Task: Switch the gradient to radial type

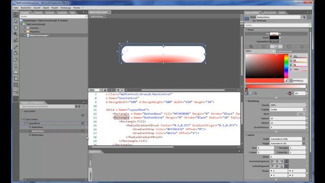Action: point(250,94)
